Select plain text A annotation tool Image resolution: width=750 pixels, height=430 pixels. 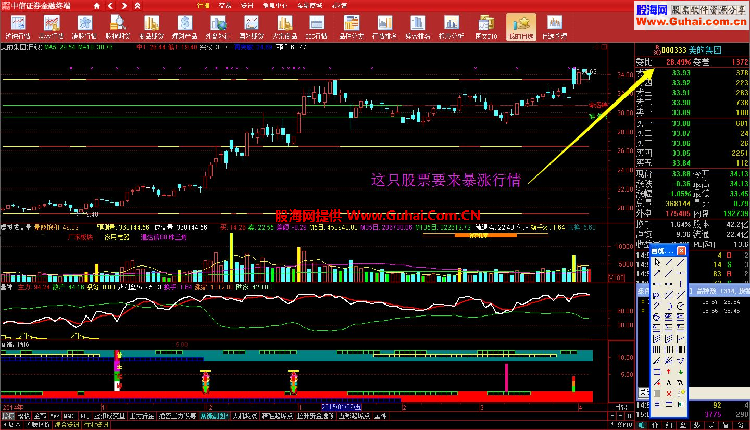[669, 383]
